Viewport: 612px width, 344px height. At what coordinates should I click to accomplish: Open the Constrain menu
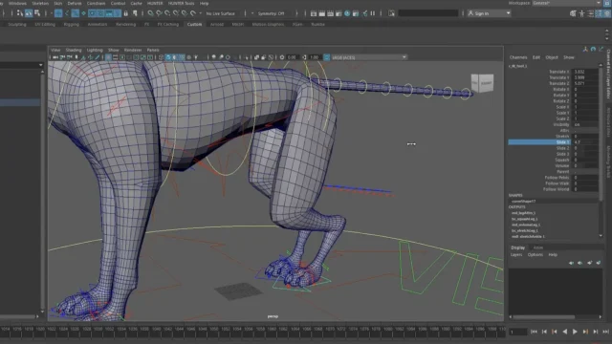pos(96,3)
